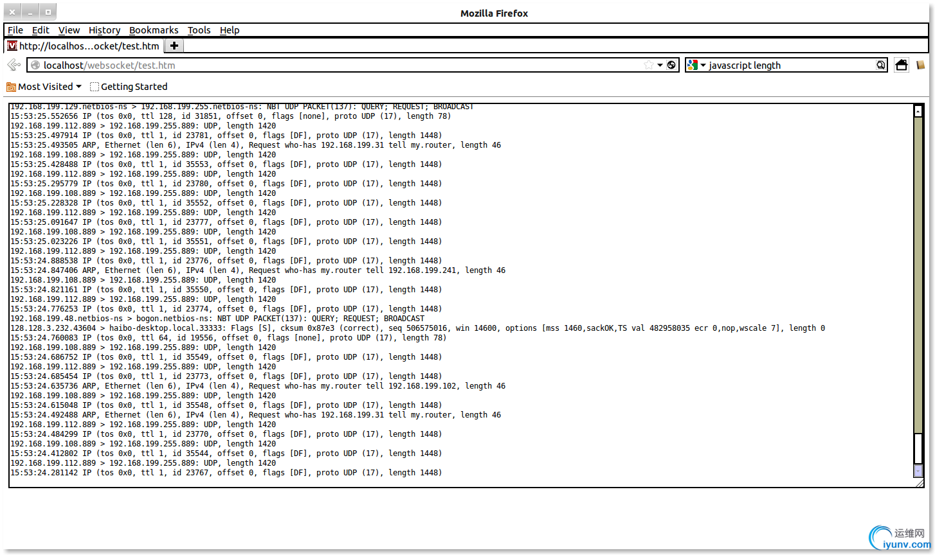Click line starting '15:53:25.493505 ARP'

click(255, 145)
